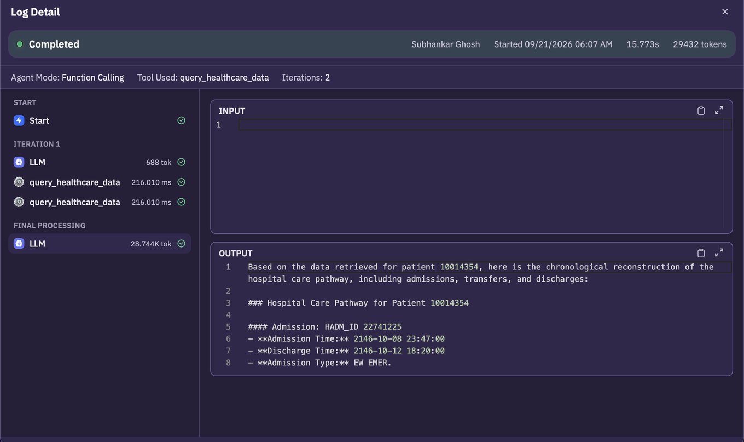Image resolution: width=744 pixels, height=442 pixels.
Task: Click the Admission Type EW EMER. line
Action: (319, 363)
